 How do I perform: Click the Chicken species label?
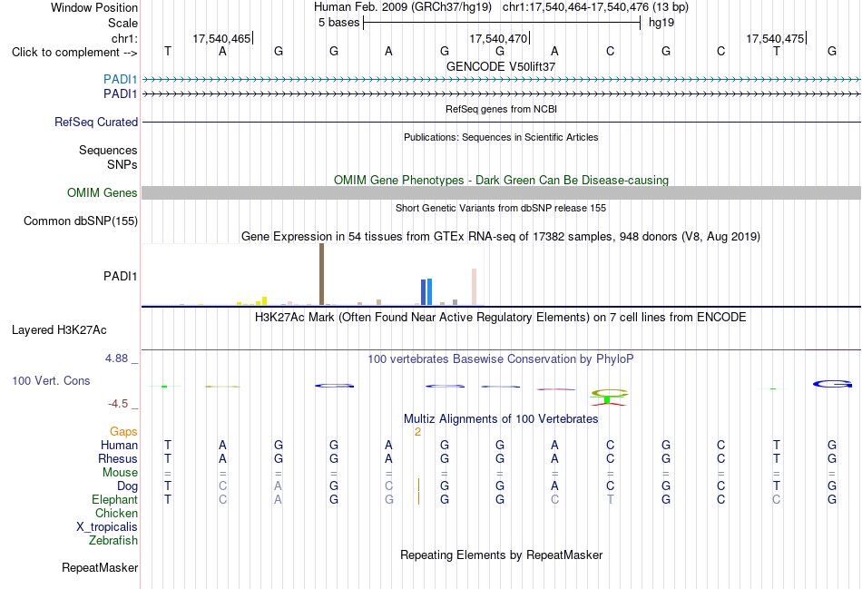point(116,513)
